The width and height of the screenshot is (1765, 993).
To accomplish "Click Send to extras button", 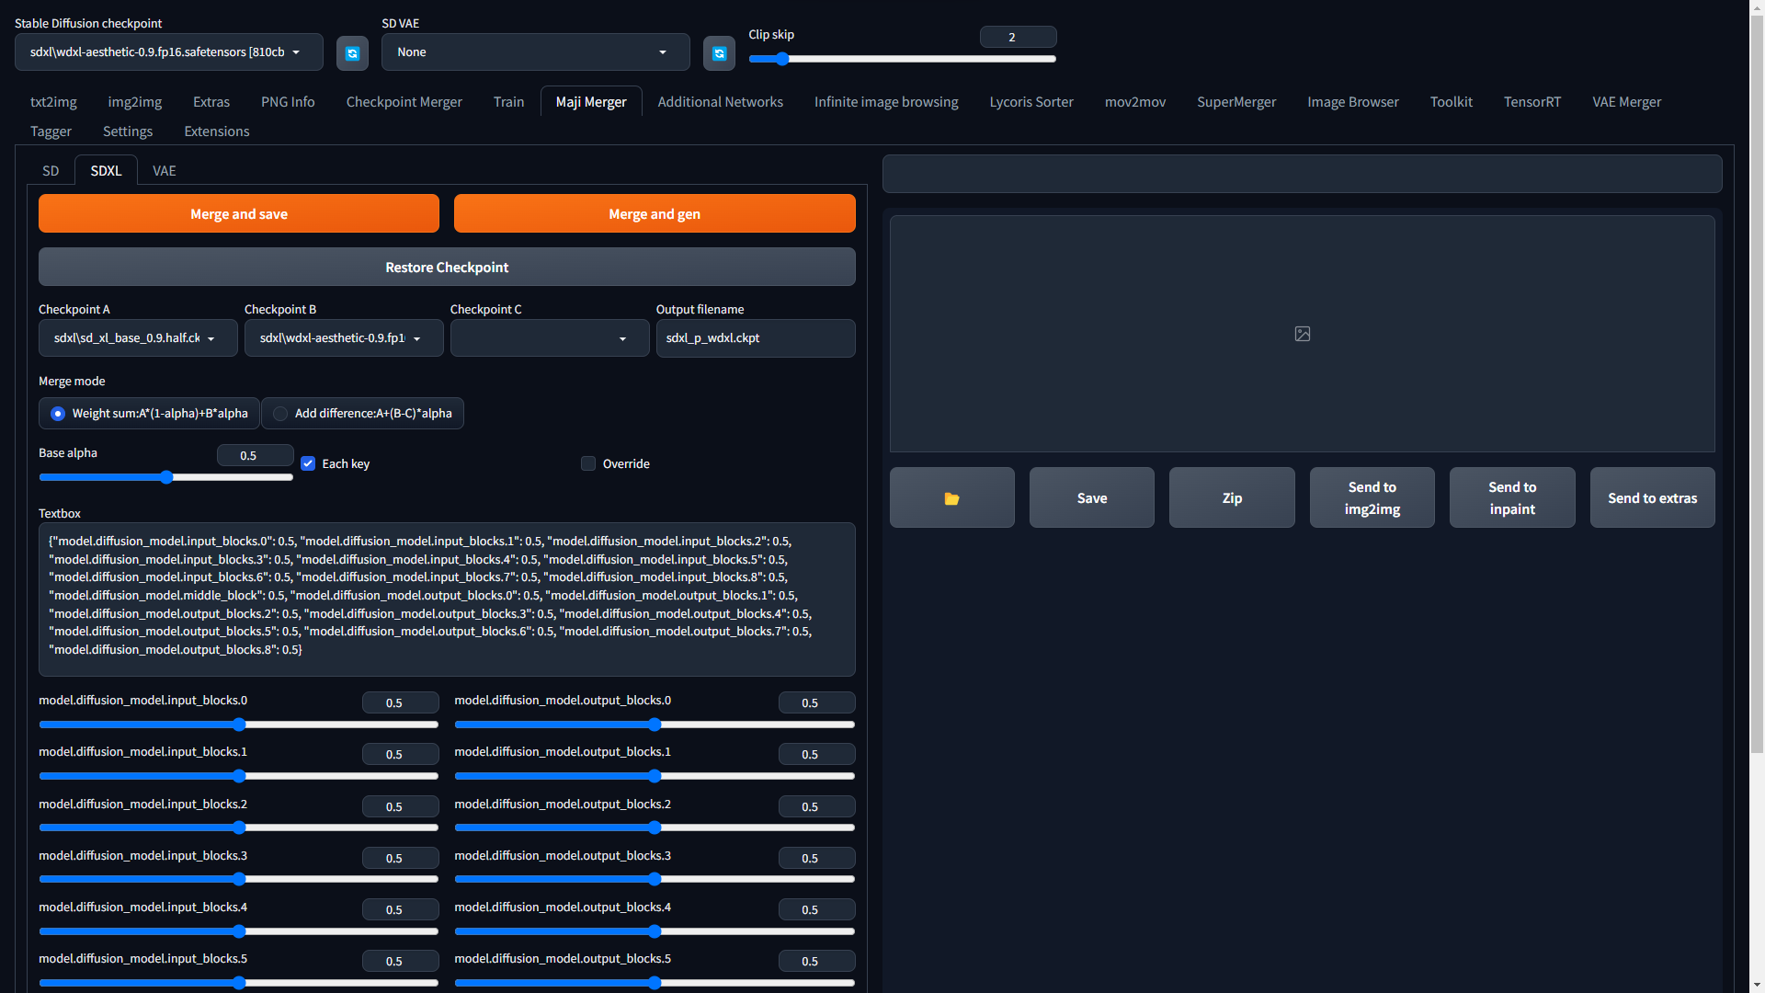I will coord(1652,497).
